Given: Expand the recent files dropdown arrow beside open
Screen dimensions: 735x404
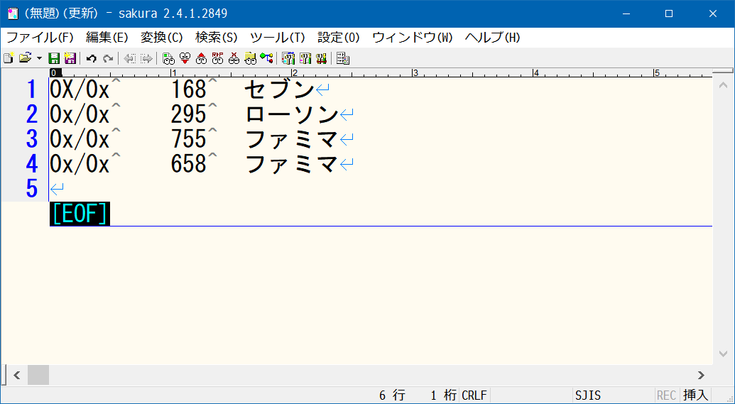Looking at the screenshot, I should 39,58.
